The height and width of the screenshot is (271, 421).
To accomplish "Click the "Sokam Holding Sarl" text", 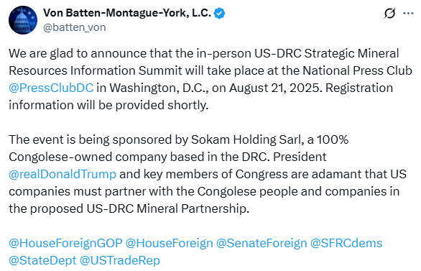I will [246, 140].
